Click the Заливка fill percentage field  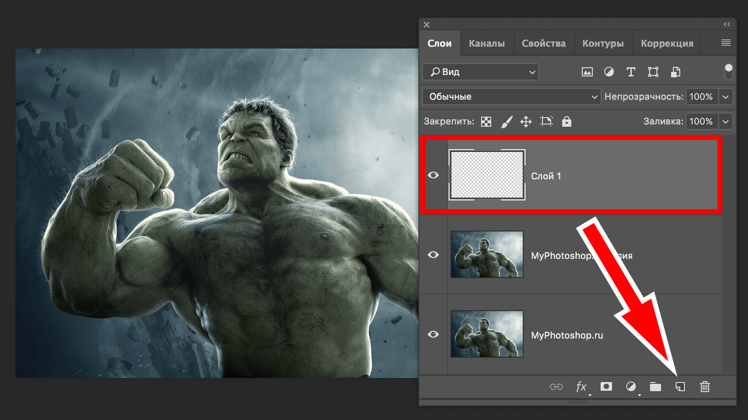click(x=701, y=121)
